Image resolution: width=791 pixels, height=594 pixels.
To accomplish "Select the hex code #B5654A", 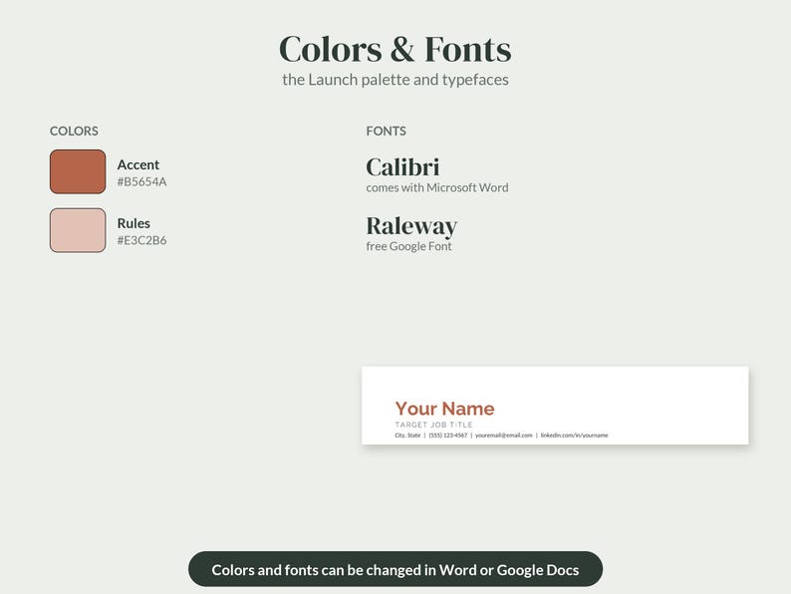I will coord(141,181).
